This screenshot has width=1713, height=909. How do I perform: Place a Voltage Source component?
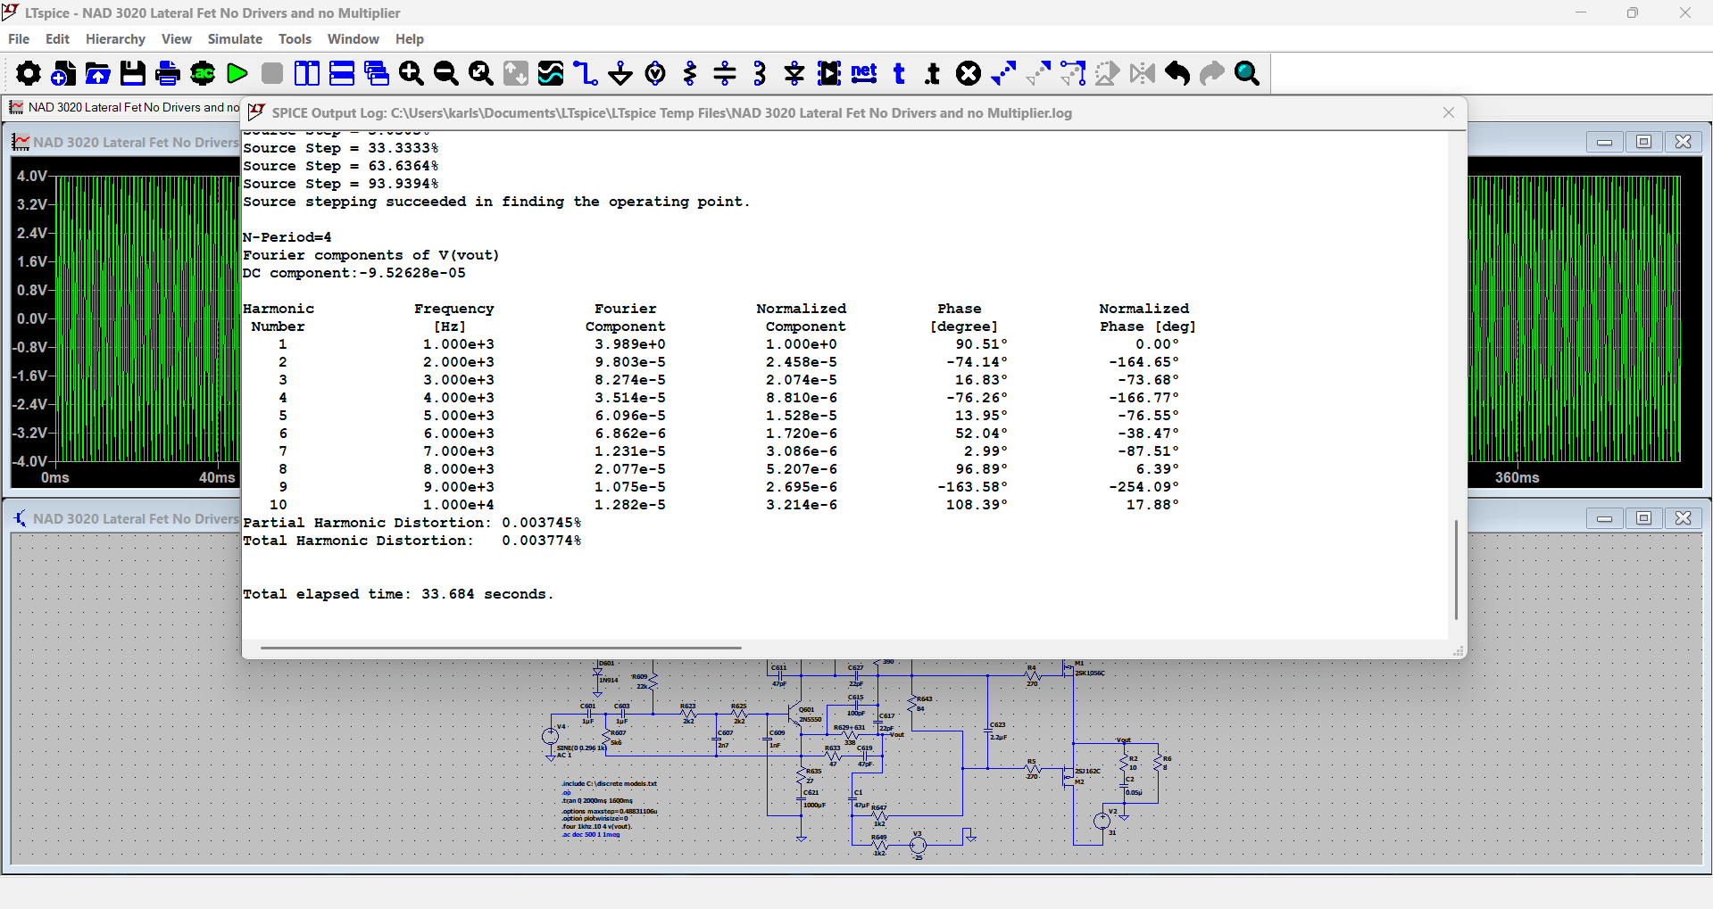click(655, 73)
